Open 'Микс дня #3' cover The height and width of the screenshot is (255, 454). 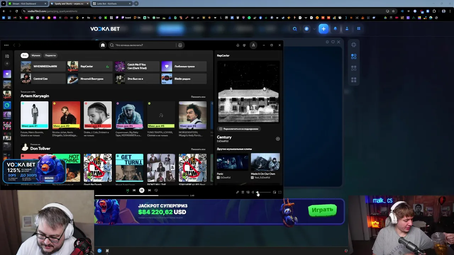98,115
